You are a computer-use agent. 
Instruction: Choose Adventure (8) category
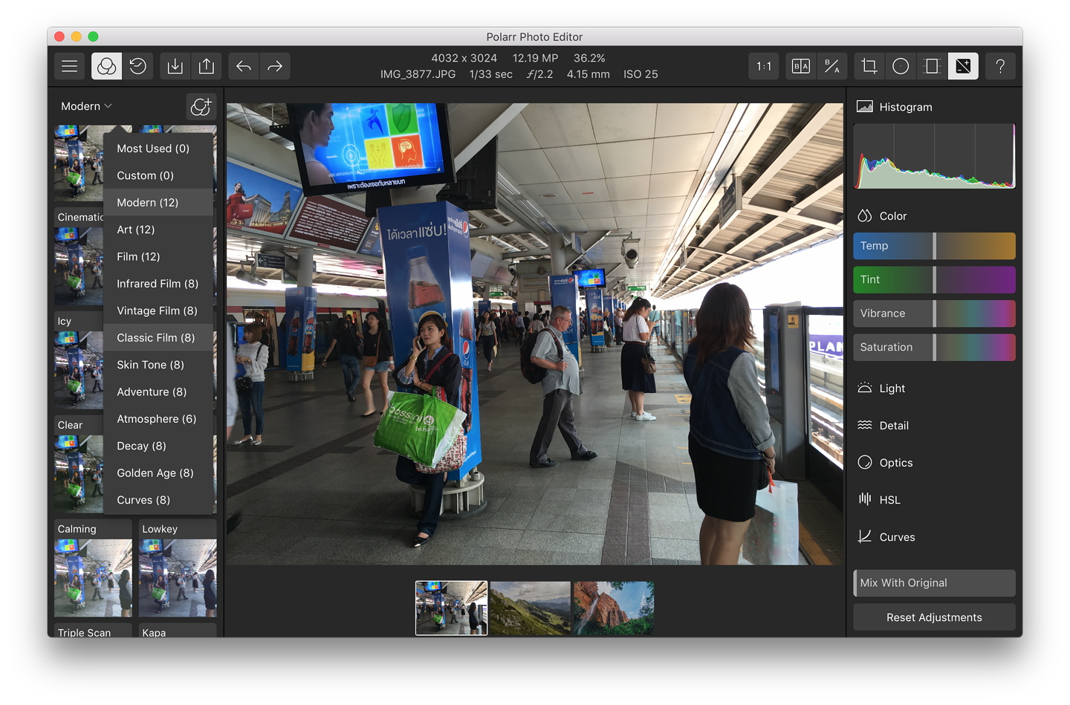point(158,392)
